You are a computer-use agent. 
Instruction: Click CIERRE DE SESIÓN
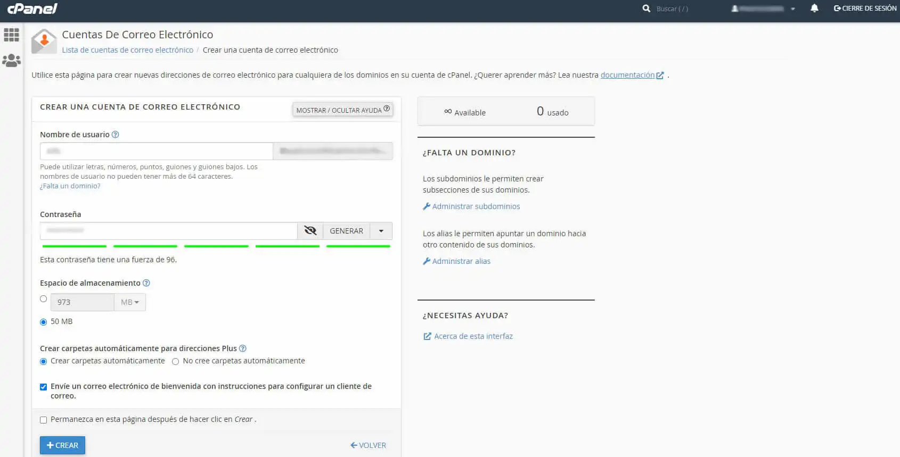(865, 9)
